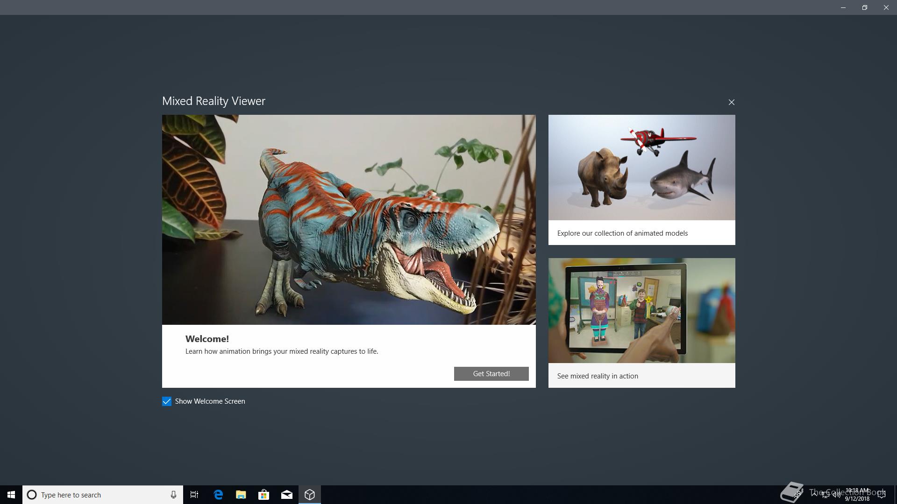Restore down the application window
This screenshot has width=897, height=504.
[865, 7]
